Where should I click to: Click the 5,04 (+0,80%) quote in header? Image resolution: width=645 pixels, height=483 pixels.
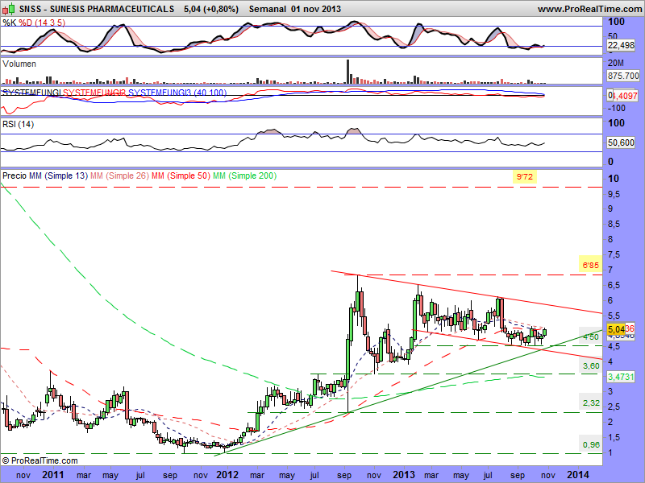point(211,9)
